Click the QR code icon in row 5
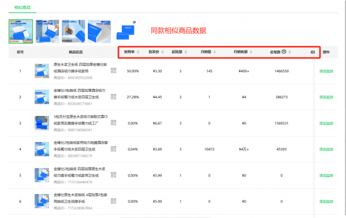This screenshot has width=346, height=218. click(x=113, y=175)
